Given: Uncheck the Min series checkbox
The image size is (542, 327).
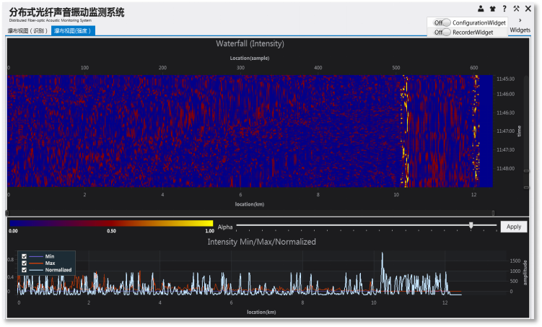Looking at the screenshot, I should (x=25, y=256).
